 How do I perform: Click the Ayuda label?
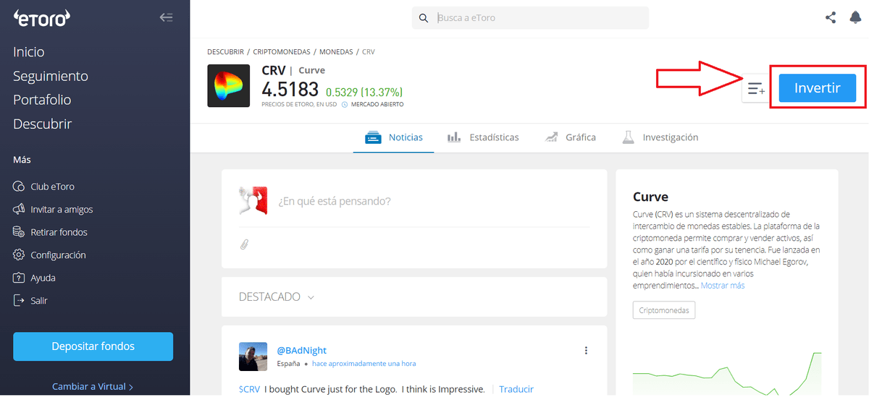[43, 278]
